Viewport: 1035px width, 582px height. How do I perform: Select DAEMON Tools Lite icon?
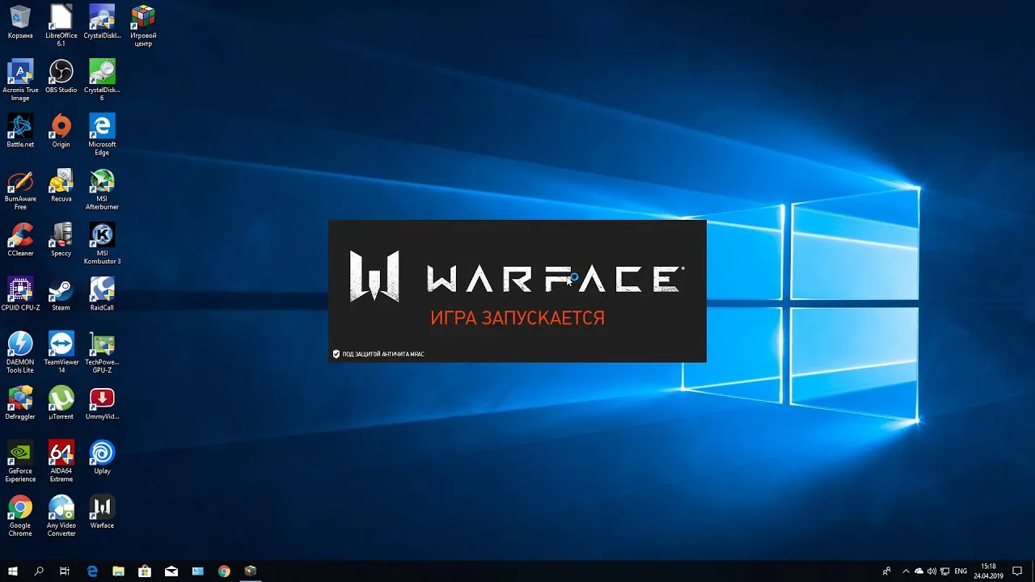20,352
